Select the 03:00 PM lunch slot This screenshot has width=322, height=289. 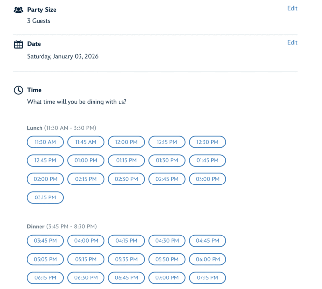pos(207,179)
